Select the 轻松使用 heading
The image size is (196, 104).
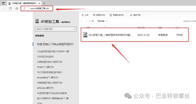point(39,36)
